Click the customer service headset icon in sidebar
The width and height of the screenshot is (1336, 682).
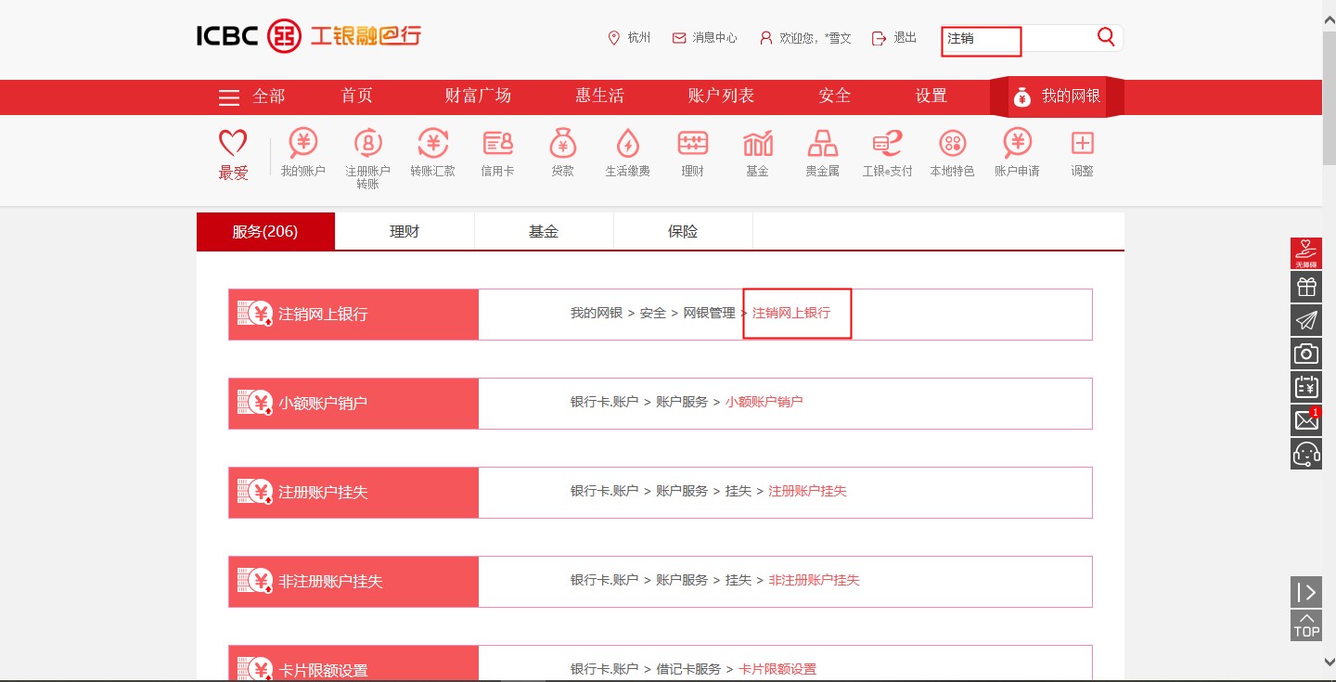pyautogui.click(x=1305, y=454)
